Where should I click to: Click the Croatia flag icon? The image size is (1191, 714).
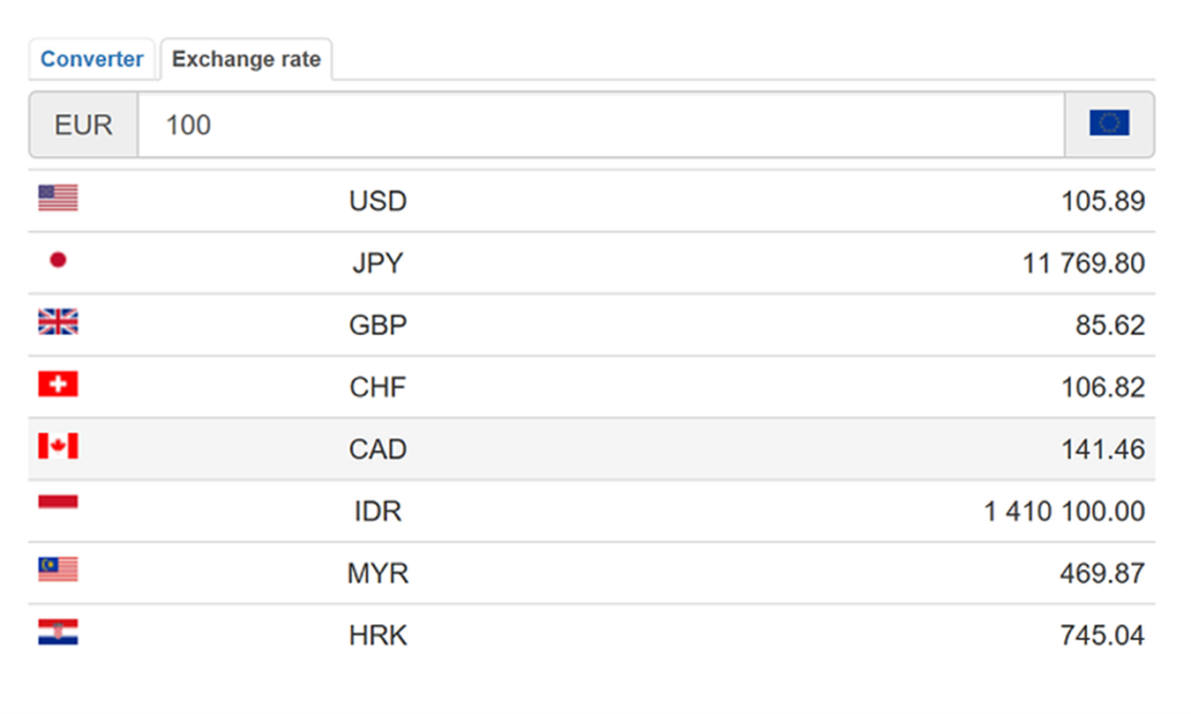[x=58, y=632]
